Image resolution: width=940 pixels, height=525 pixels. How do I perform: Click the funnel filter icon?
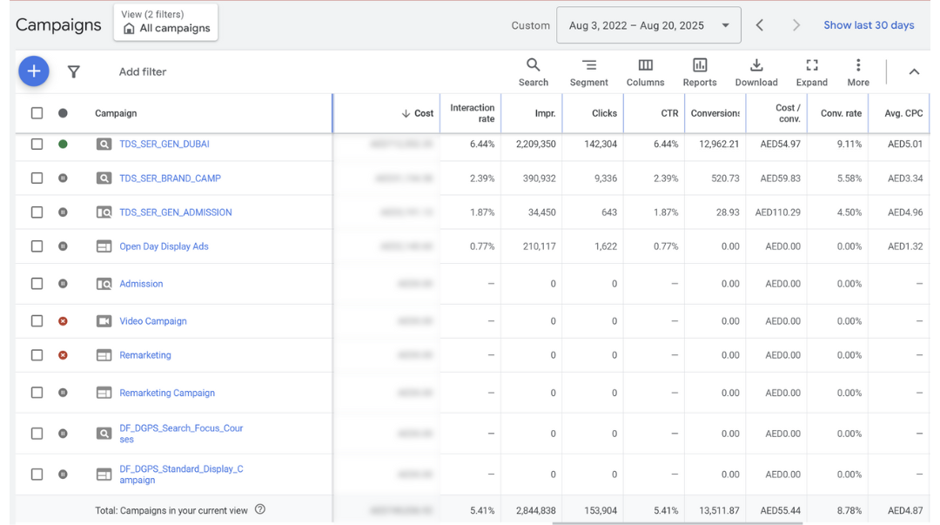pyautogui.click(x=74, y=72)
